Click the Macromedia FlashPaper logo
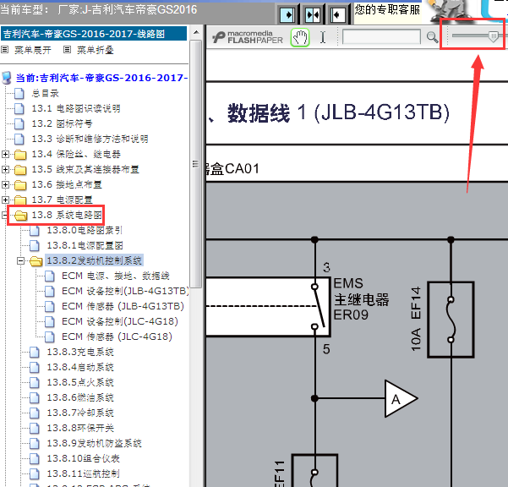This screenshot has height=487, width=508. [x=248, y=37]
